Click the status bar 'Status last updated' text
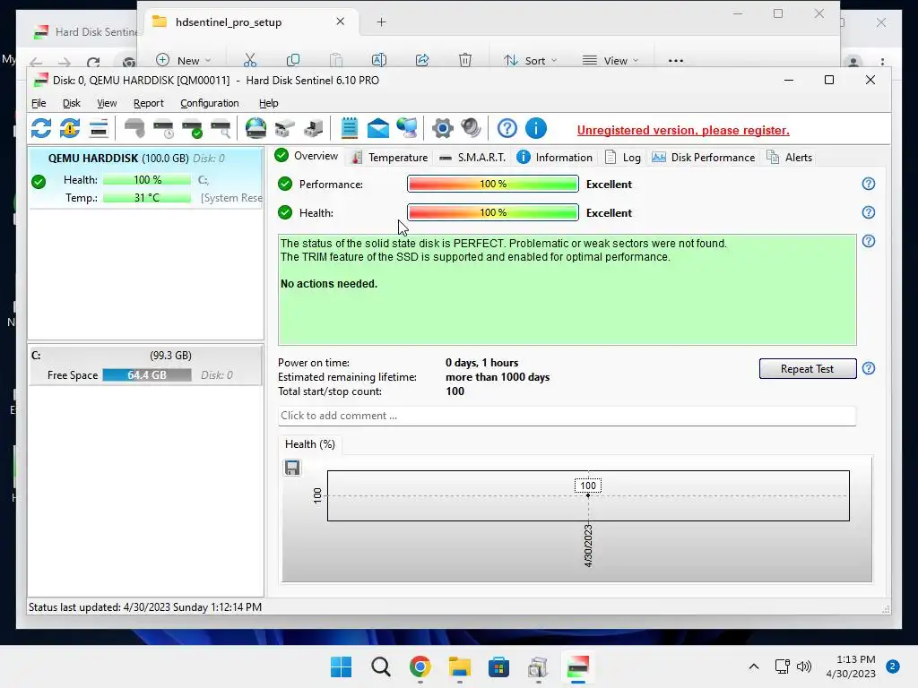This screenshot has height=688, width=918. point(145,607)
